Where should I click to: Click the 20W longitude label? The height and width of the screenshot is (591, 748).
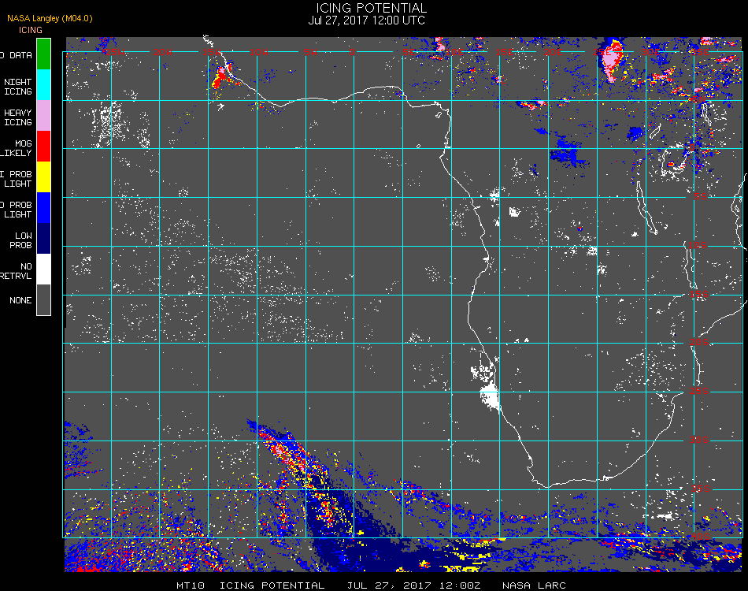(162, 52)
